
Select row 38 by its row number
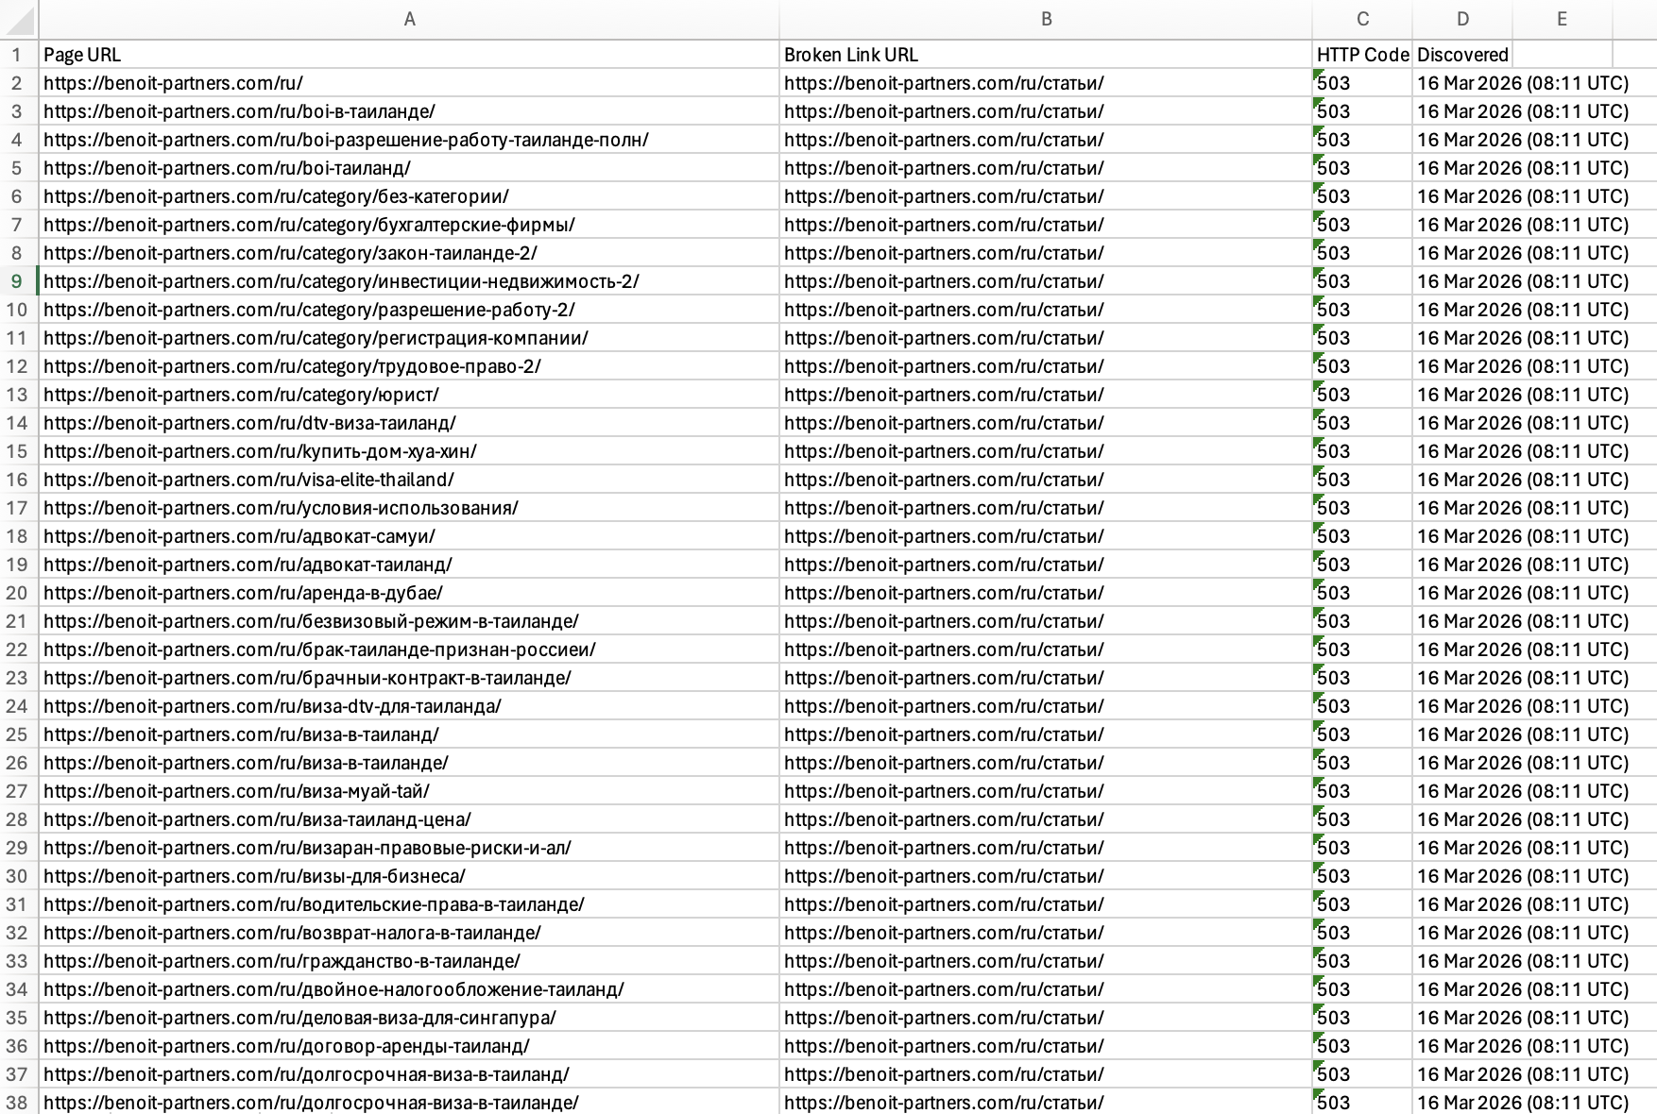[19, 1102]
